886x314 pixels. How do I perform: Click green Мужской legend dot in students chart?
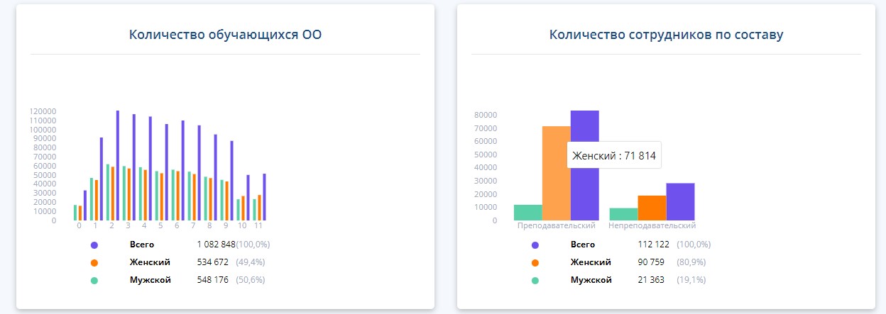pos(94,281)
